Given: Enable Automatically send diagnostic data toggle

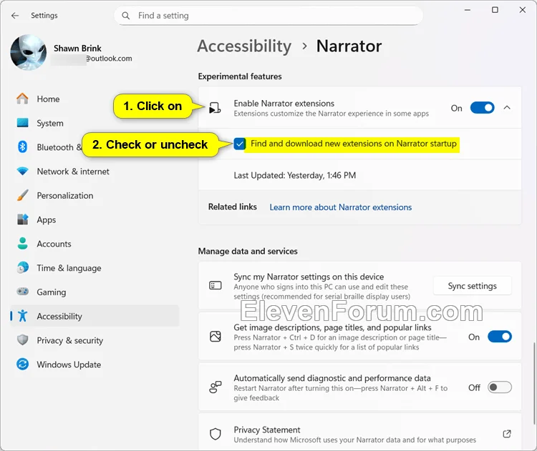Looking at the screenshot, I should pos(500,387).
